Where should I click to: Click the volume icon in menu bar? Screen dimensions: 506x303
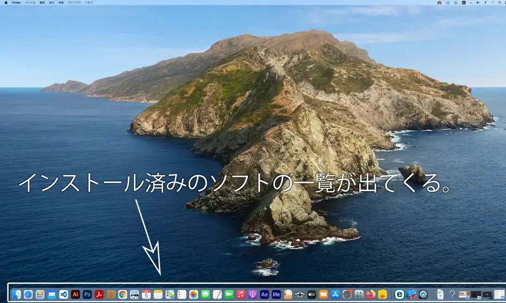pyautogui.click(x=478, y=3)
